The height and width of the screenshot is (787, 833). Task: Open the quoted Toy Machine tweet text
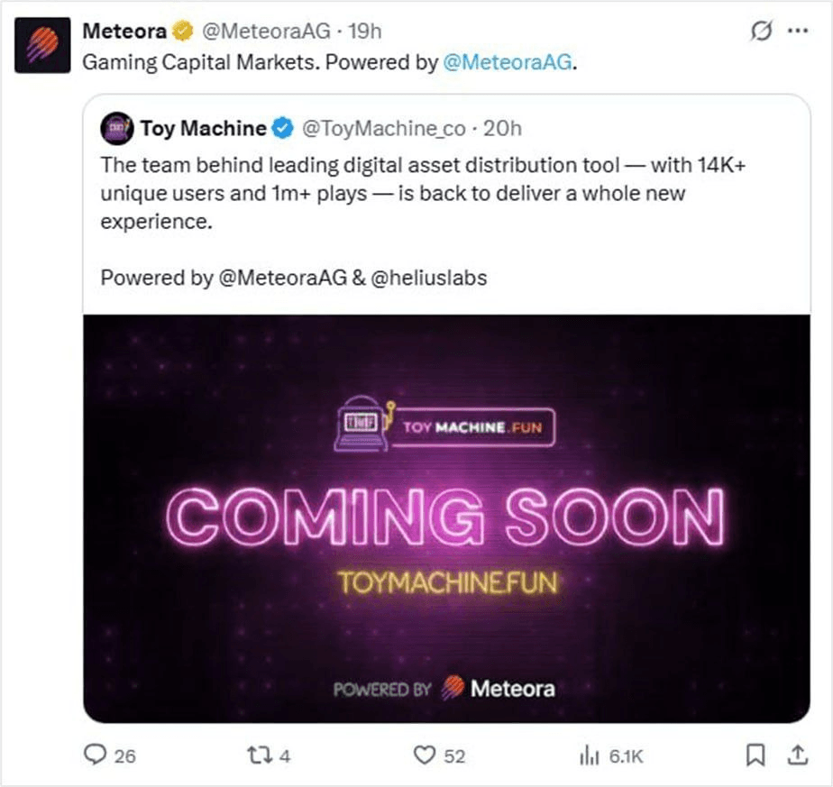pos(423,221)
